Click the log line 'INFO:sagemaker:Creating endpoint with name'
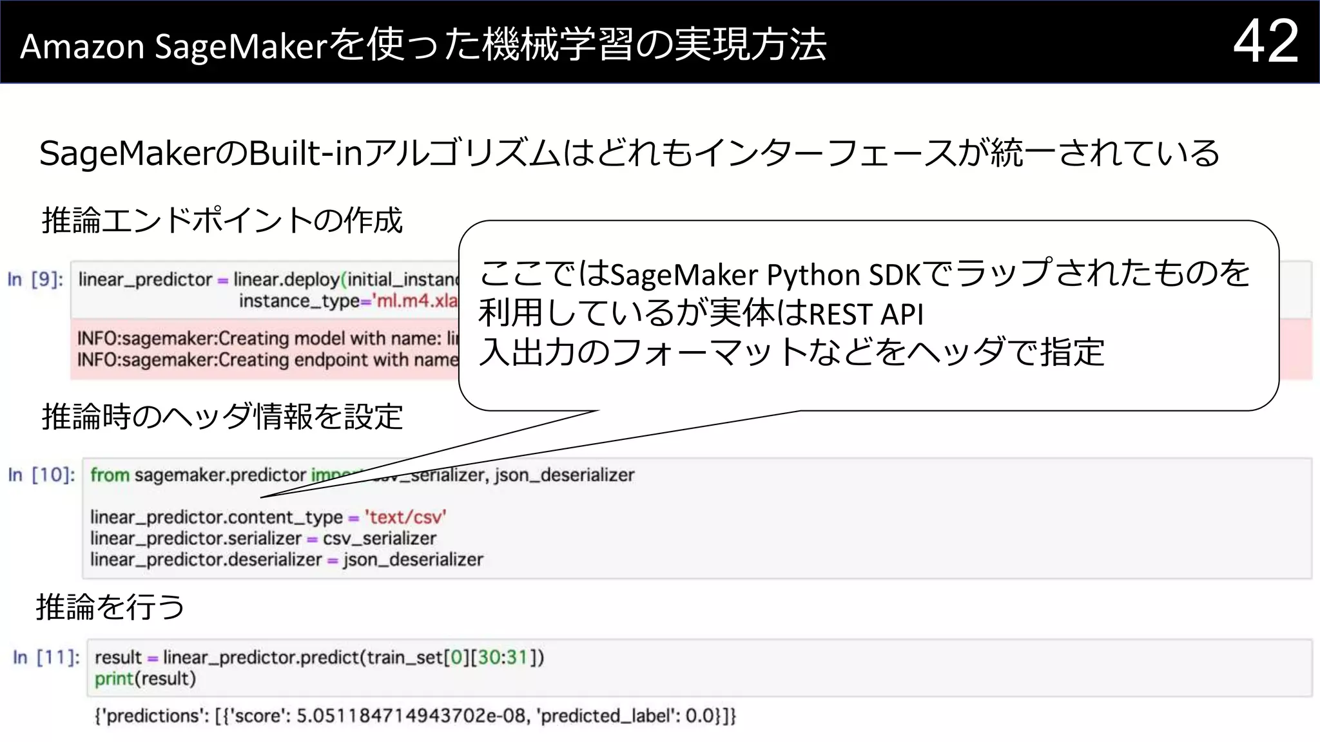Image resolution: width=1320 pixels, height=742 pixels. [x=268, y=359]
